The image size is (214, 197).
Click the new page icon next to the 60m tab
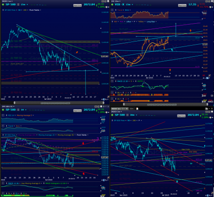point(137,109)
